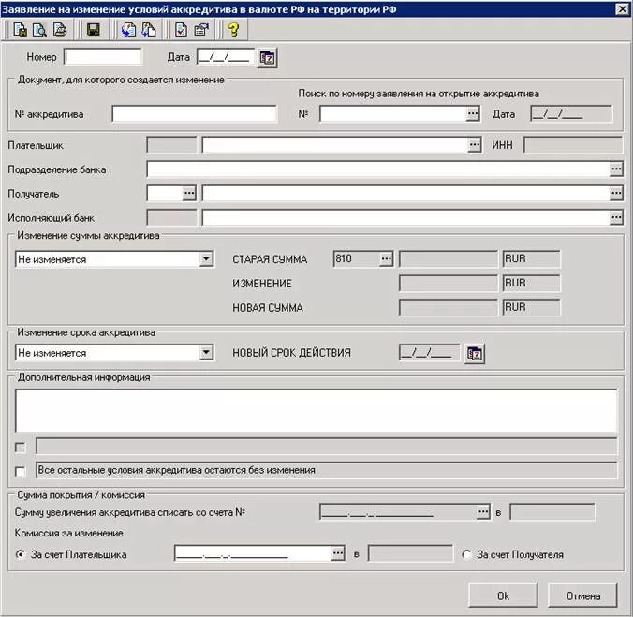Click the Дополнительная информация text area
The image size is (633, 617).
tap(316, 411)
